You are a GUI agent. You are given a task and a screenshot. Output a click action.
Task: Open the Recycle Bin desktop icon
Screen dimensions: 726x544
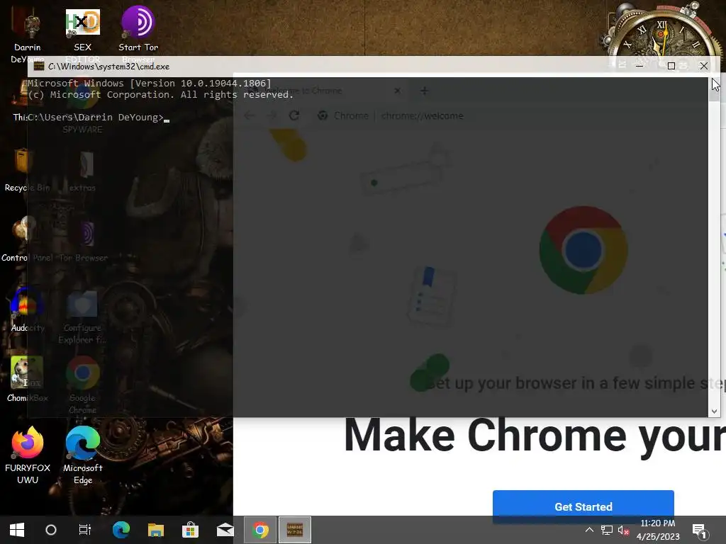[28, 169]
